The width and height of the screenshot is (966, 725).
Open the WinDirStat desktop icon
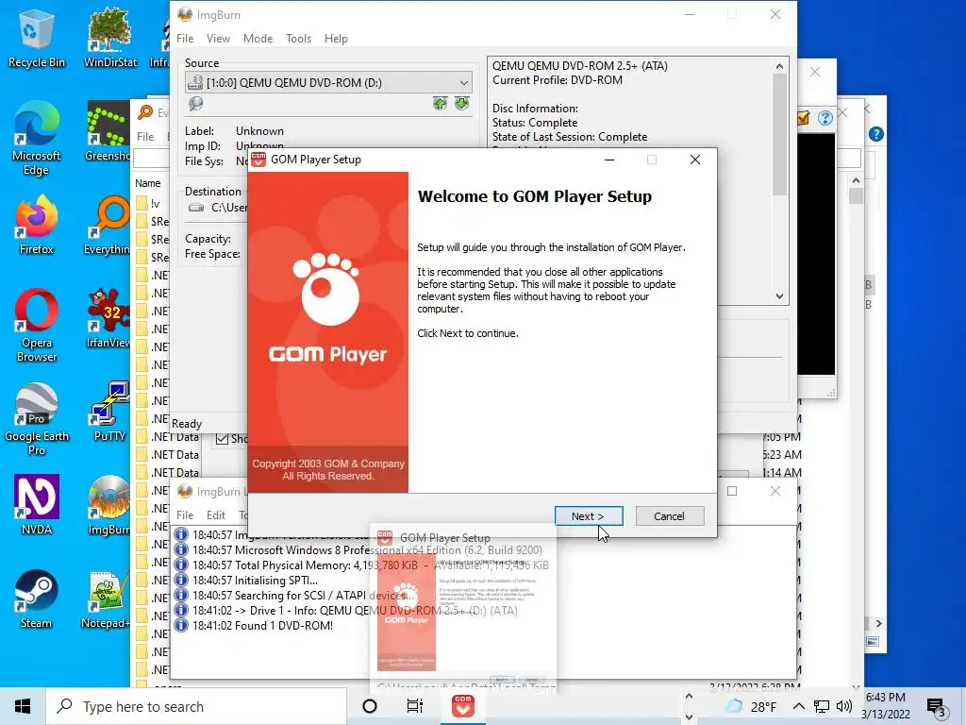pos(109,39)
